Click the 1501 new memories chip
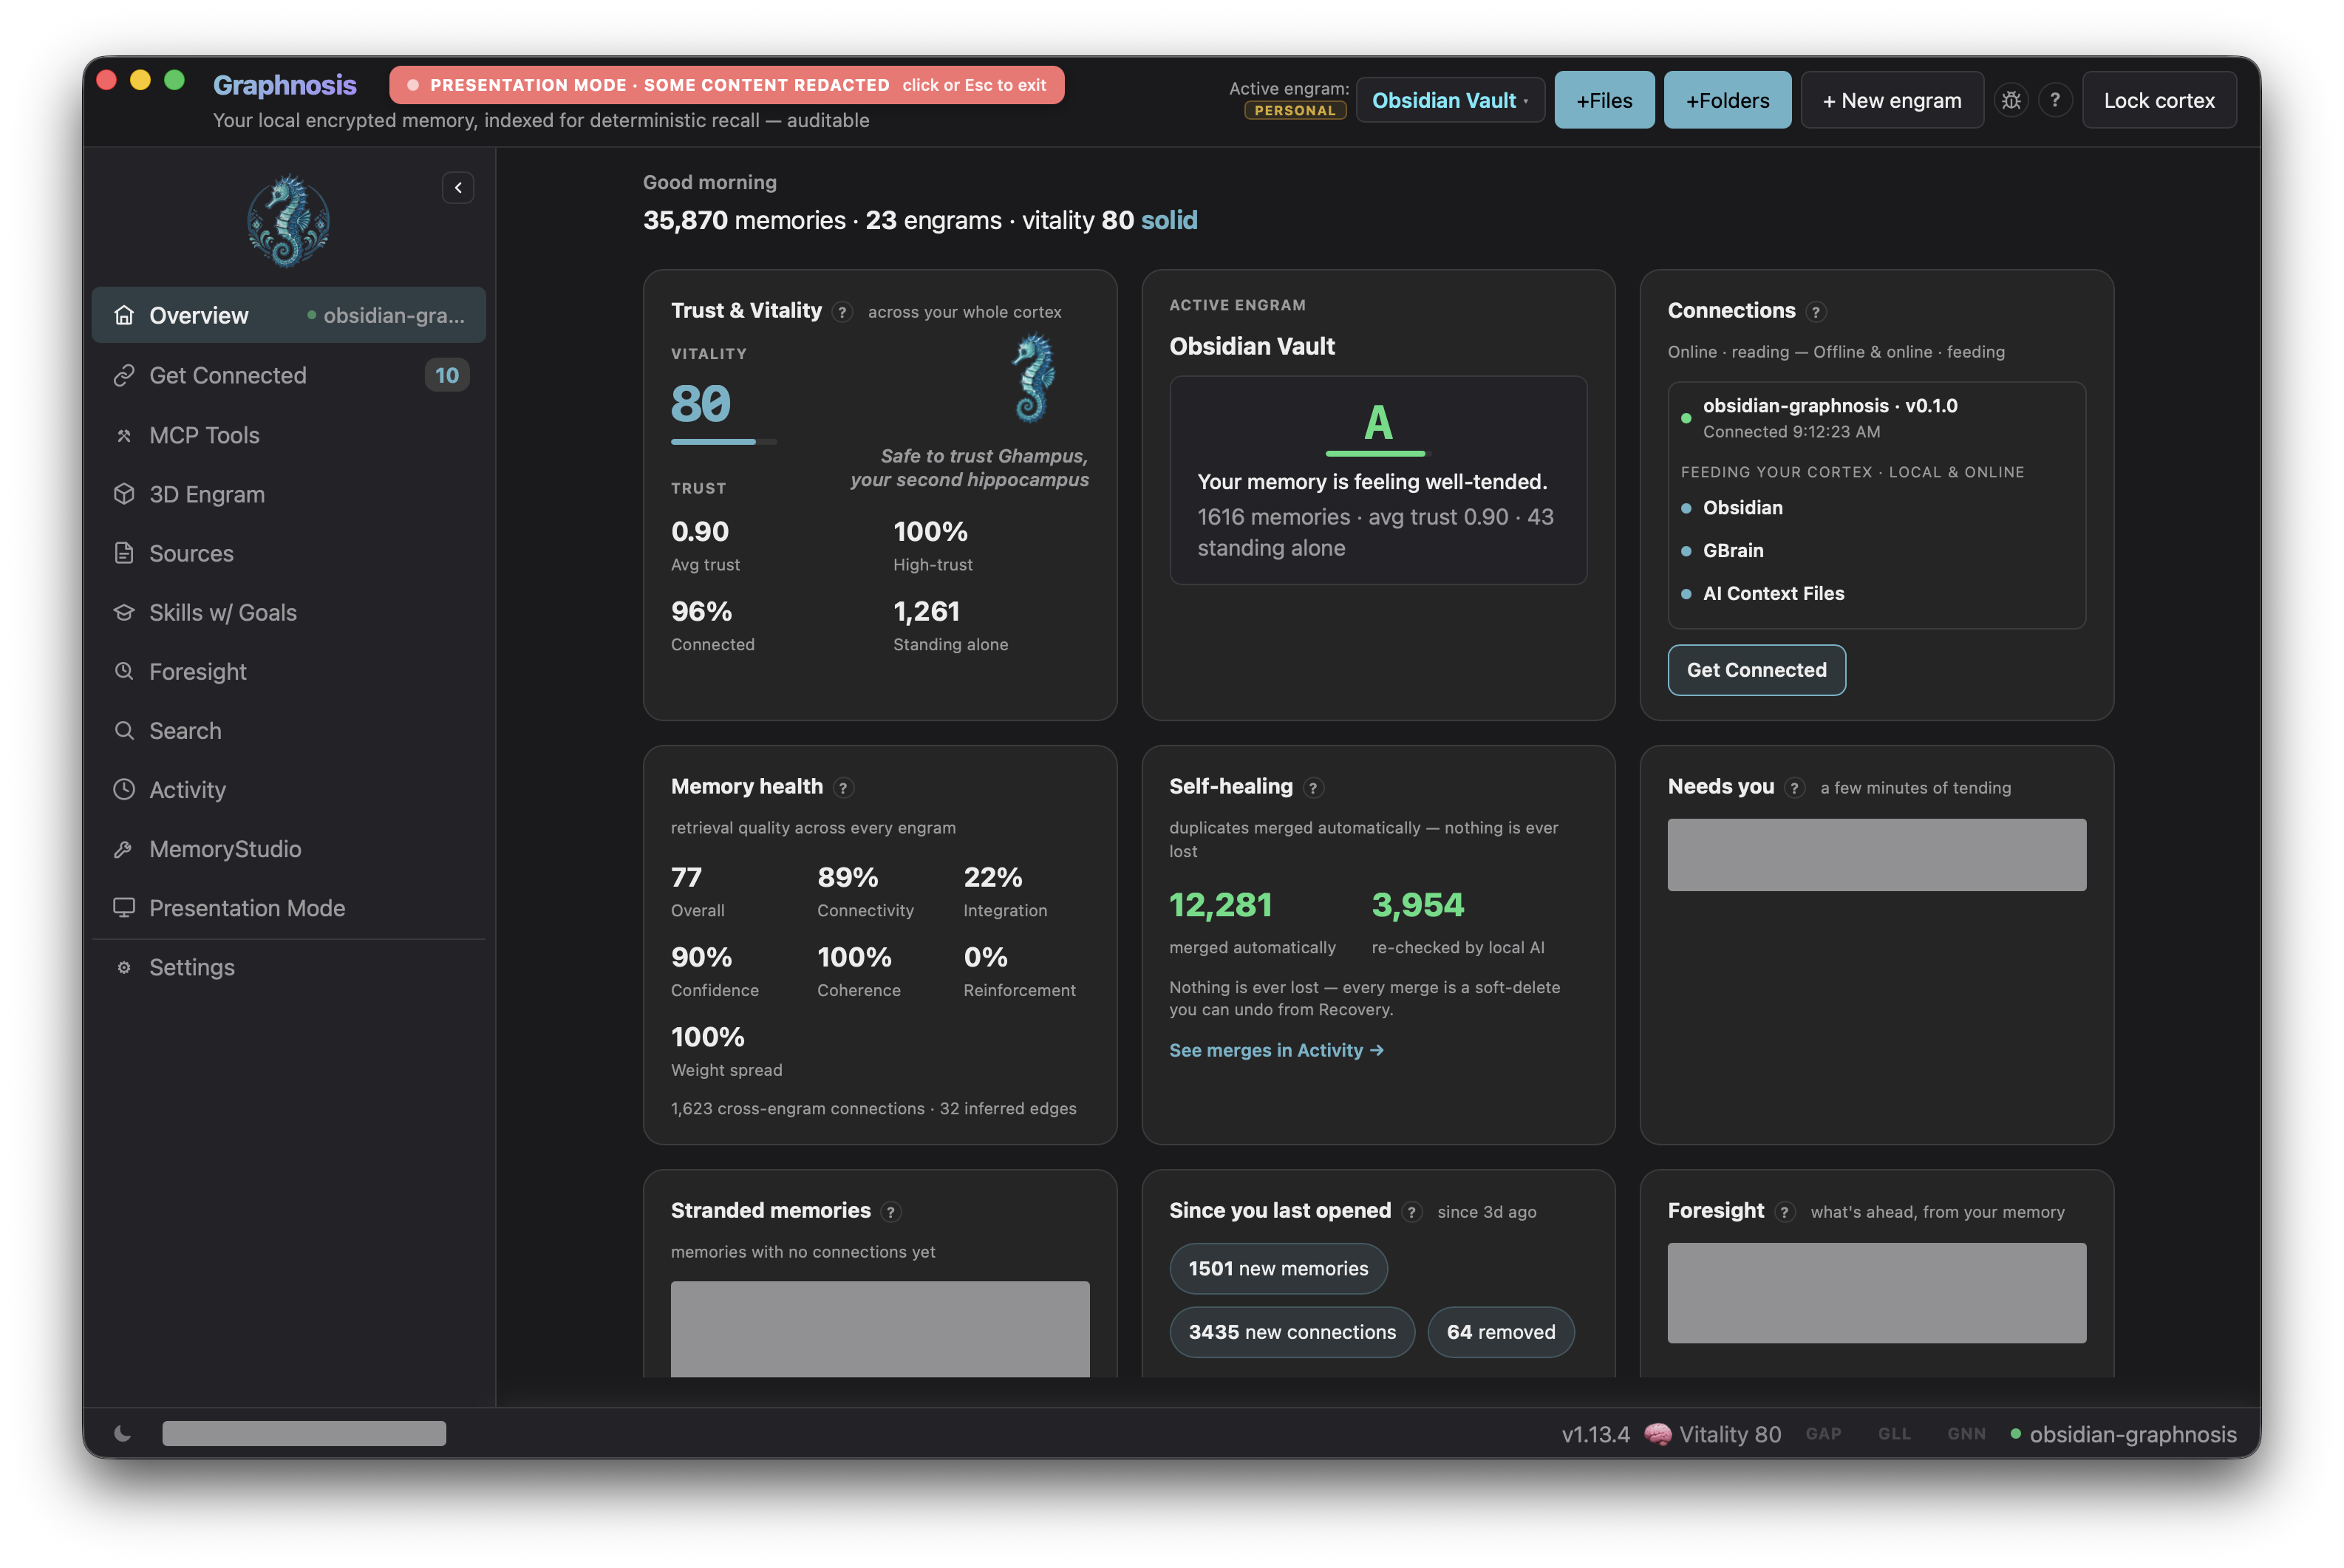The width and height of the screenshot is (2344, 1568). [x=1278, y=1268]
